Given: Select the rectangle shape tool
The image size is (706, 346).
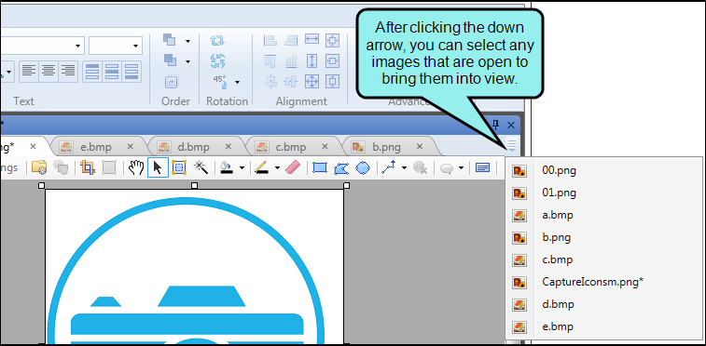Looking at the screenshot, I should [x=320, y=167].
